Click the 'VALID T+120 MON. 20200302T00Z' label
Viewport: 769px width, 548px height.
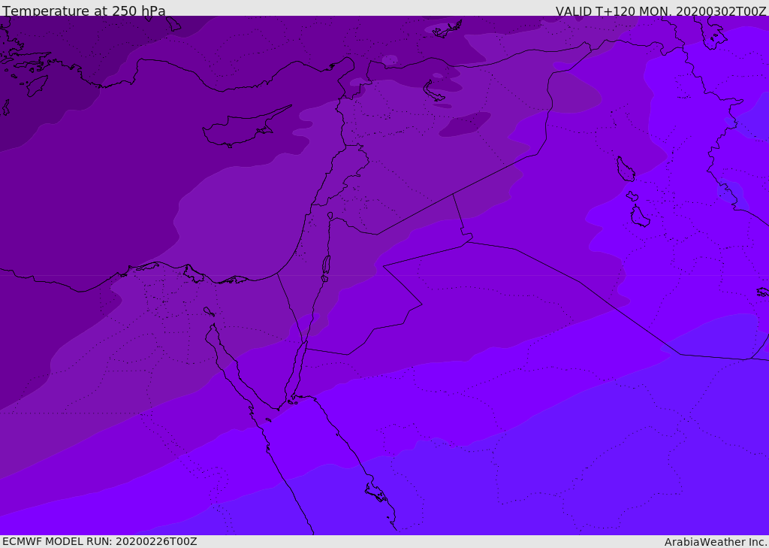[x=661, y=11]
